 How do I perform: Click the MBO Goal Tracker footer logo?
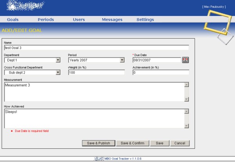[x=99, y=159]
